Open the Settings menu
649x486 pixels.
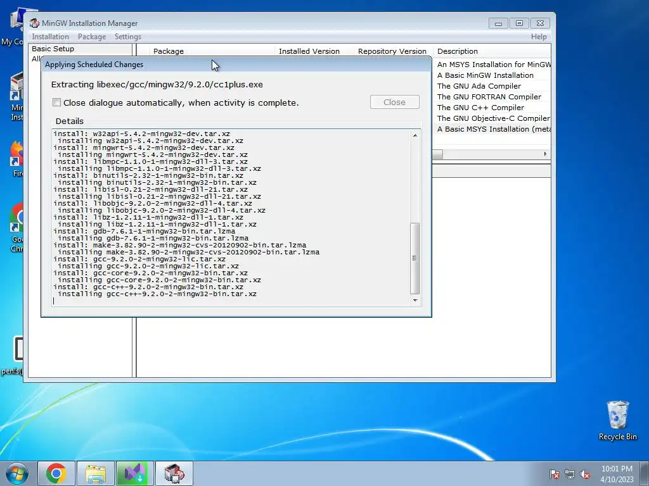128,37
